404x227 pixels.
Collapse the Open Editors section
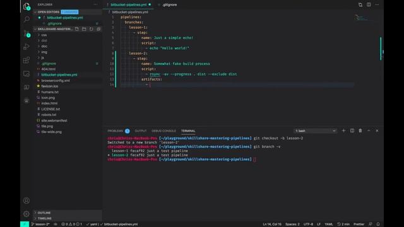(x=49, y=12)
